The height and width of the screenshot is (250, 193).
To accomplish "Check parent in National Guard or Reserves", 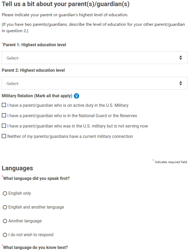I will [4, 115].
